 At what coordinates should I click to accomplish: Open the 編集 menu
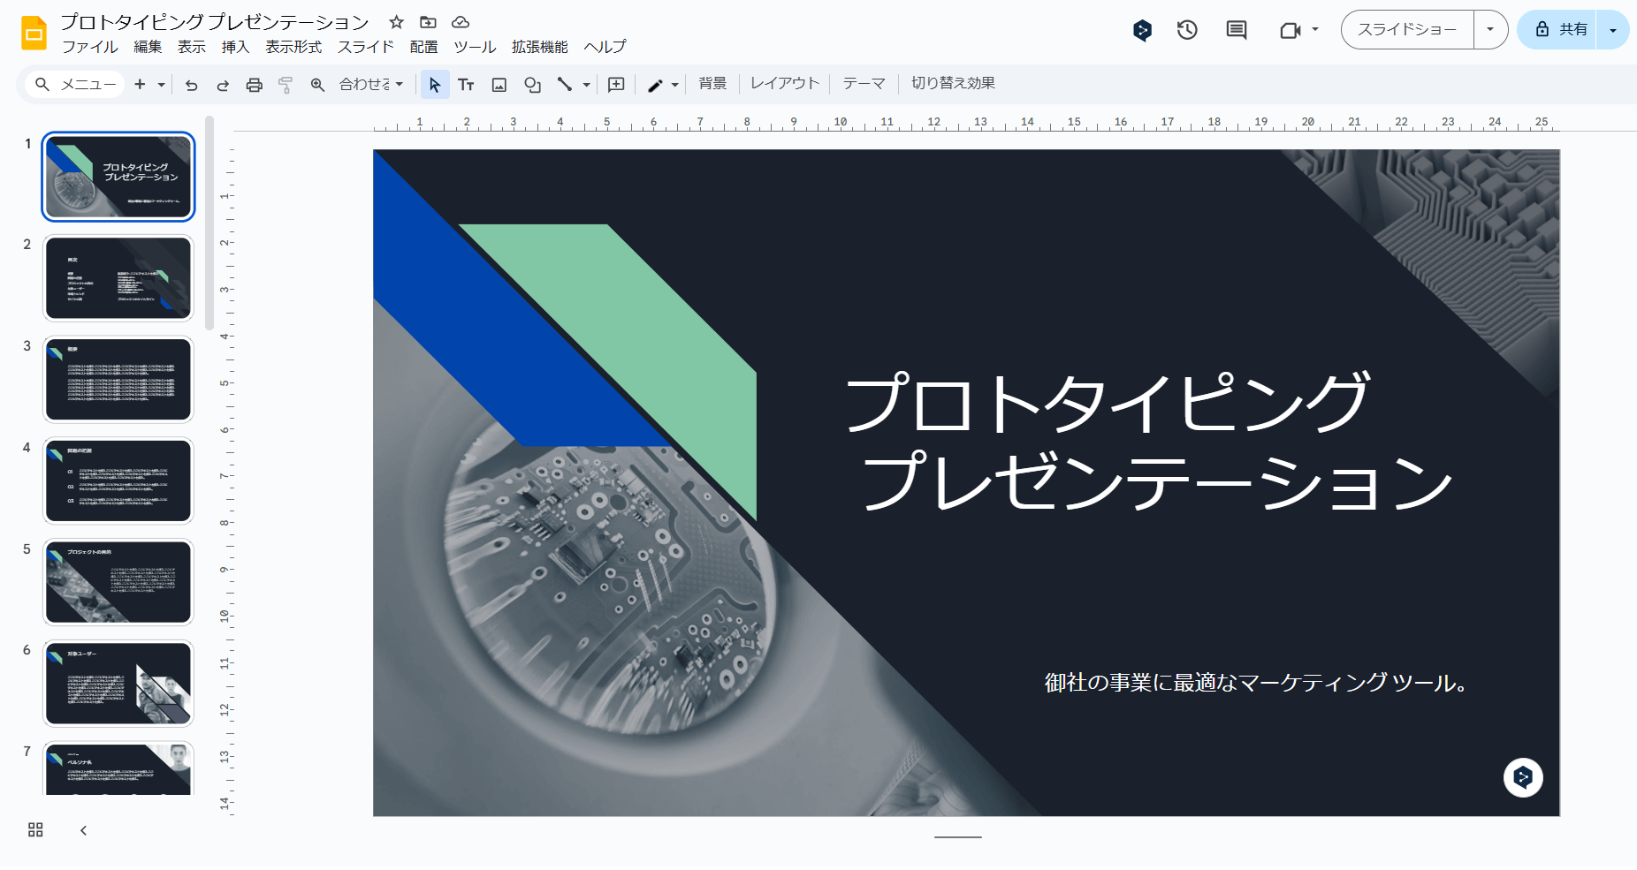click(x=148, y=47)
